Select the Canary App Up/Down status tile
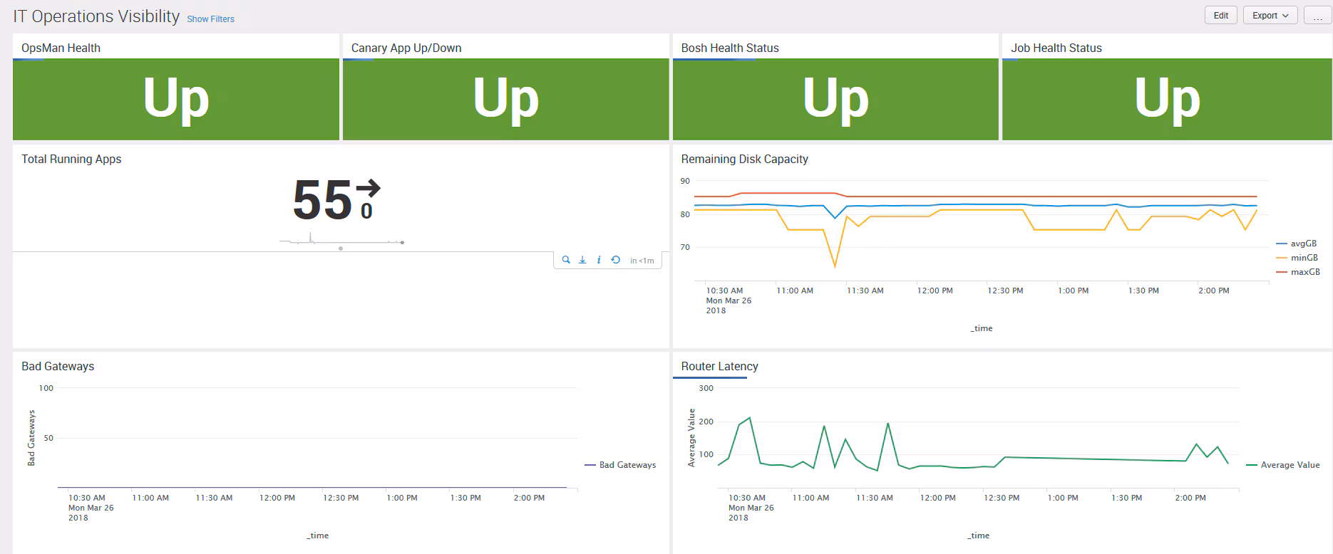Screen dimensions: 1333x554 (x=506, y=99)
